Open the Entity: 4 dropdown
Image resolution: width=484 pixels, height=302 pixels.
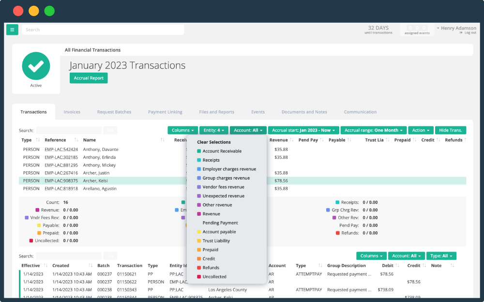pos(214,130)
